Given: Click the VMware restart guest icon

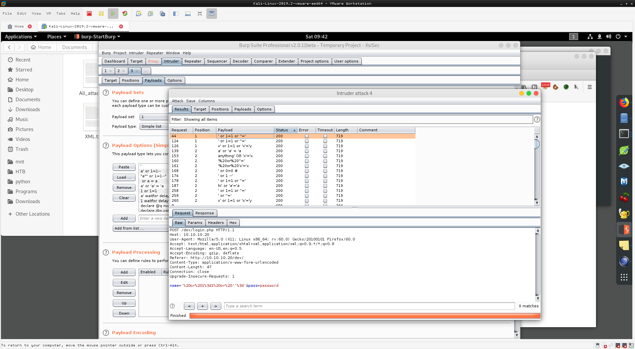Looking at the screenshot, I should [125, 14].
